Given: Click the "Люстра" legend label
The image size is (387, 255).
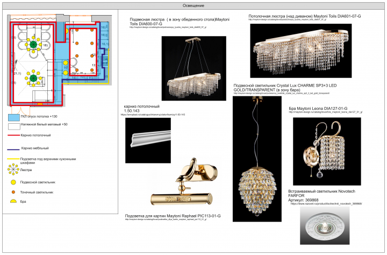Looking at the screenshot, I should 26,170.
